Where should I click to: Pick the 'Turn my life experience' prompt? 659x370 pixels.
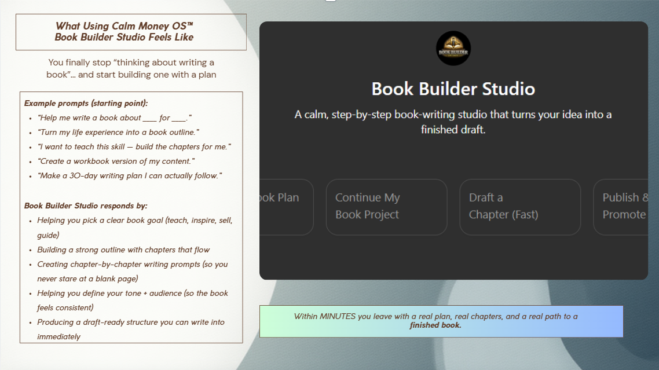coord(118,132)
